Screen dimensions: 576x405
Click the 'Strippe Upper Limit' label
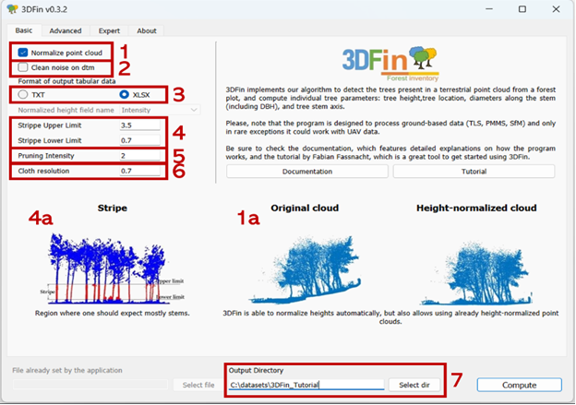pos(50,125)
